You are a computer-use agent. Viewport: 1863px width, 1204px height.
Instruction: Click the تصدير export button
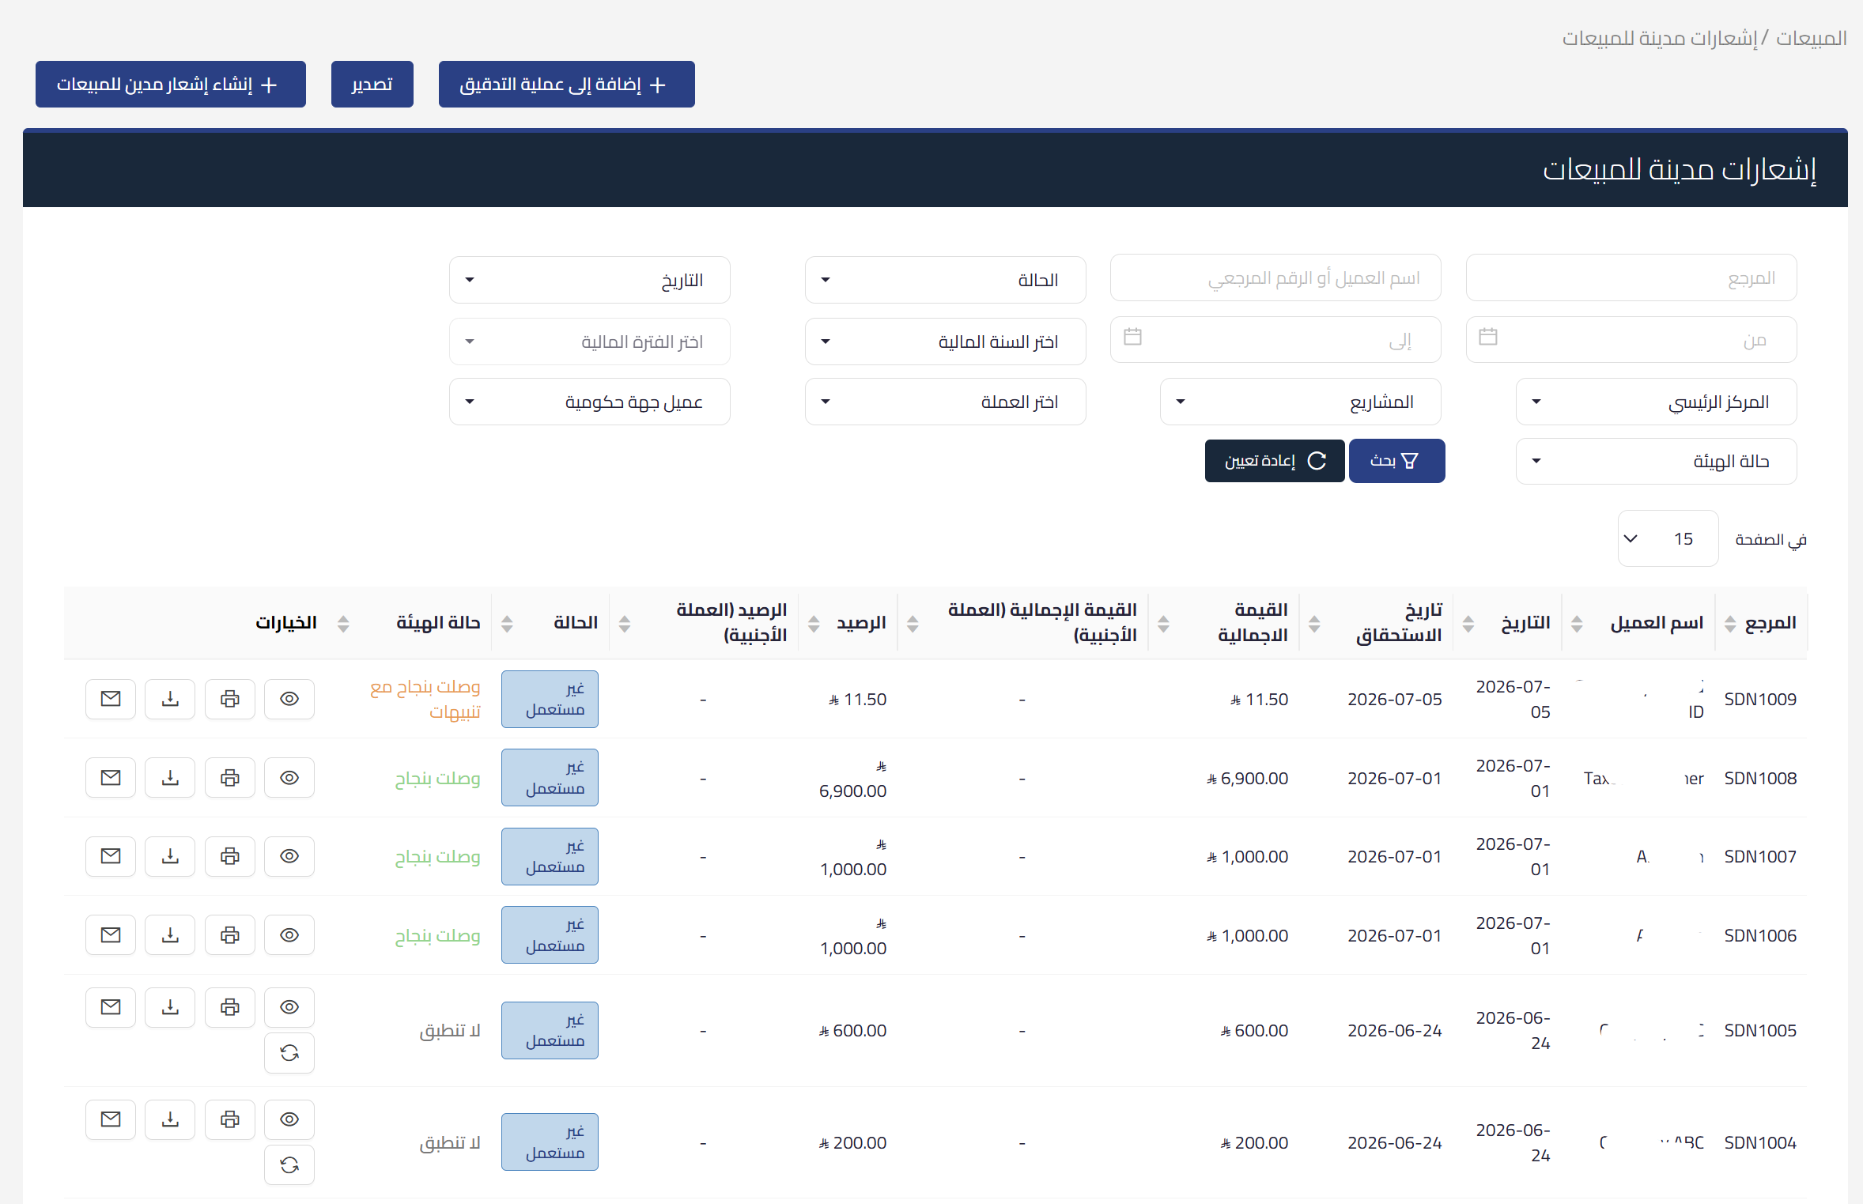[372, 84]
